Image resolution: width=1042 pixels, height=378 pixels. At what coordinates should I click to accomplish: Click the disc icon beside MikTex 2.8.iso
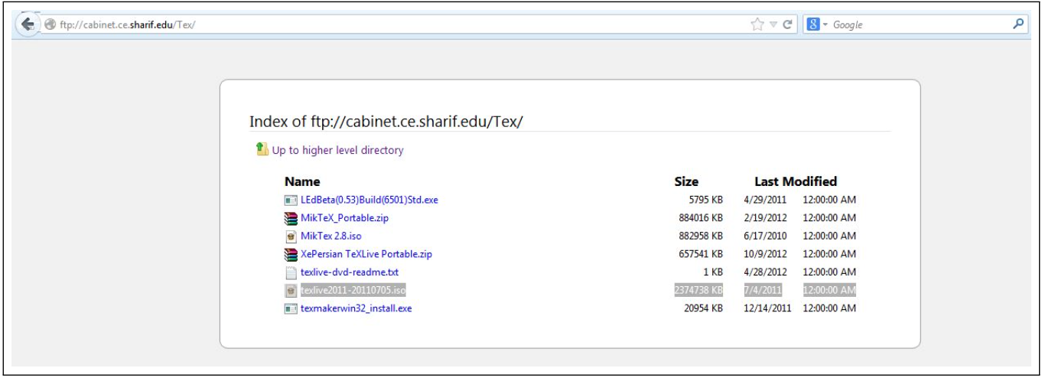point(291,236)
